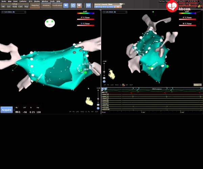Open the Map menu
Viewport: 203px width, 169px height.
[9, 1]
